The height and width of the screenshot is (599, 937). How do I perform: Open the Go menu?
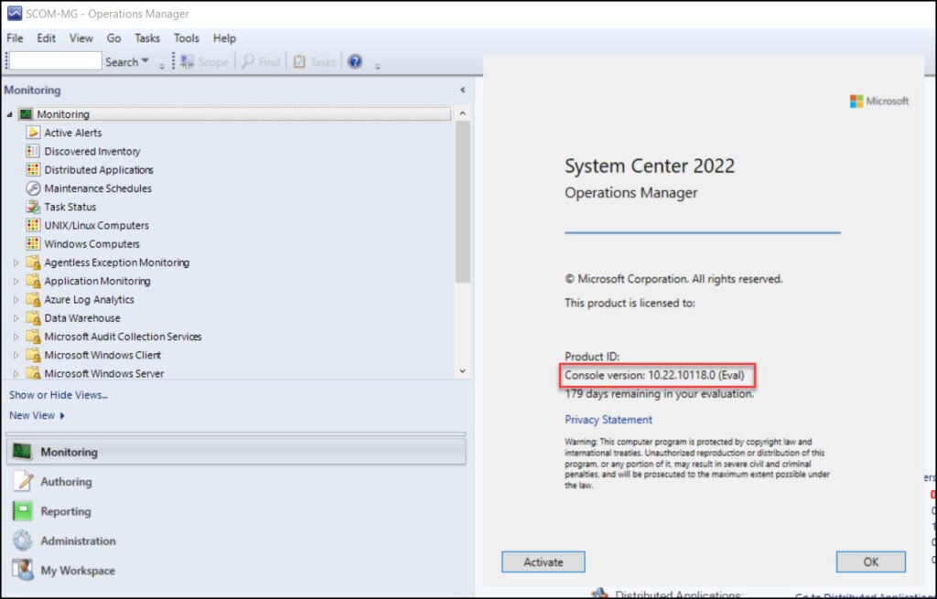tap(113, 38)
